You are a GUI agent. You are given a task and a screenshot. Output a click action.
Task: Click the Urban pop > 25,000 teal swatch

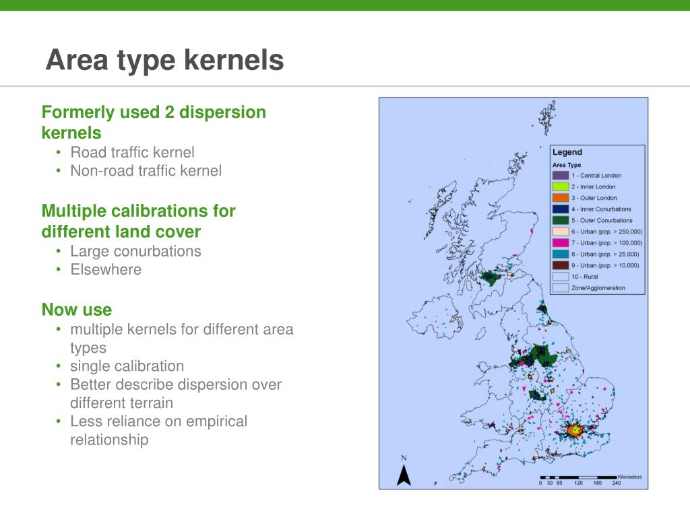coord(561,254)
